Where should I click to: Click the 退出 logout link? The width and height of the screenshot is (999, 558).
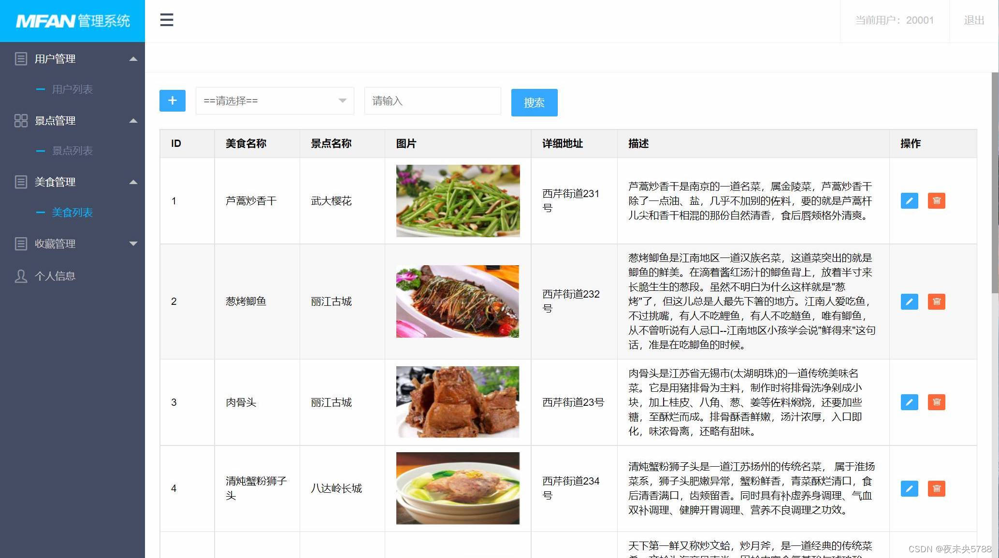pyautogui.click(x=974, y=20)
